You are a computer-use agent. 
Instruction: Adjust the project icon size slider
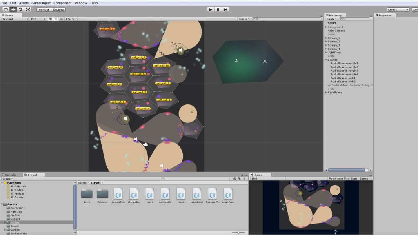pos(238,232)
